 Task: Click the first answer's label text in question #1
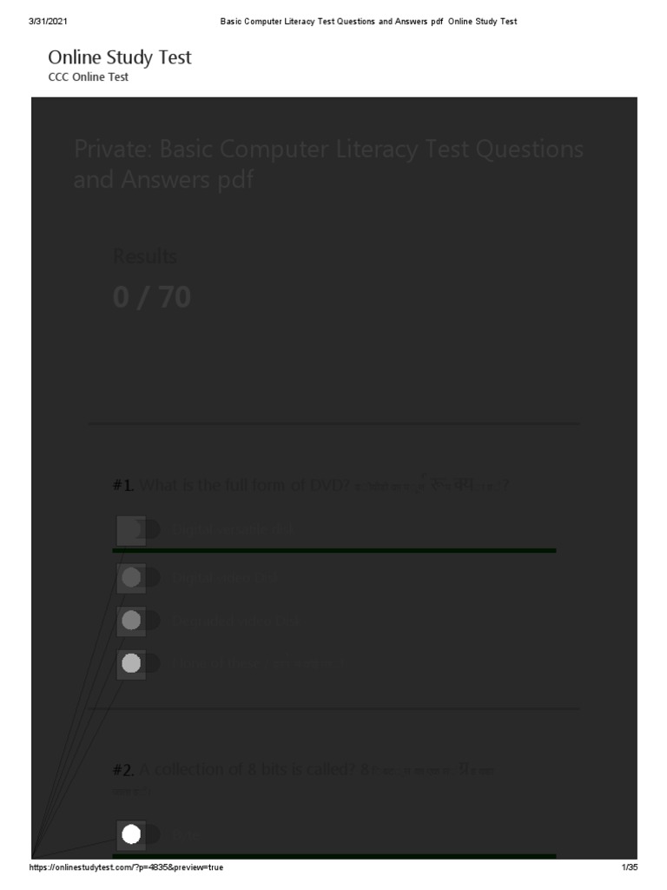point(234,529)
